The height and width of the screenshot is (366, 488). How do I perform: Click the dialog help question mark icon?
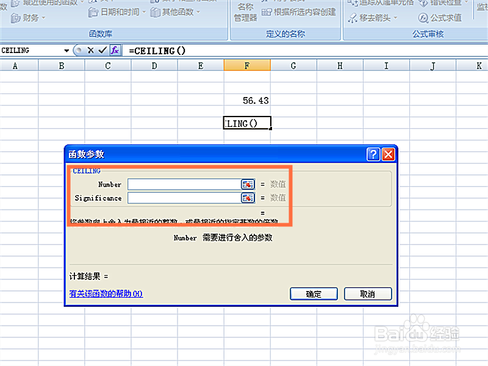pyautogui.click(x=373, y=154)
